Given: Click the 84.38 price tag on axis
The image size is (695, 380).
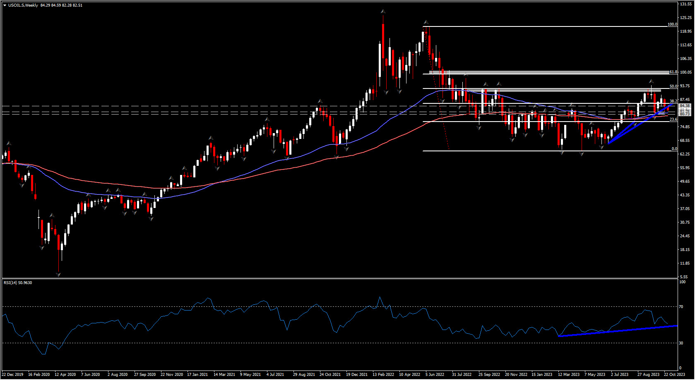Looking at the screenshot, I should pyautogui.click(x=685, y=106).
